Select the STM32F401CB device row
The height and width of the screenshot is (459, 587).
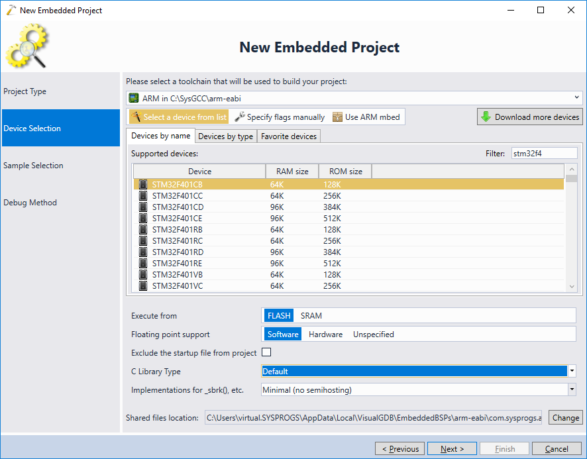point(348,185)
